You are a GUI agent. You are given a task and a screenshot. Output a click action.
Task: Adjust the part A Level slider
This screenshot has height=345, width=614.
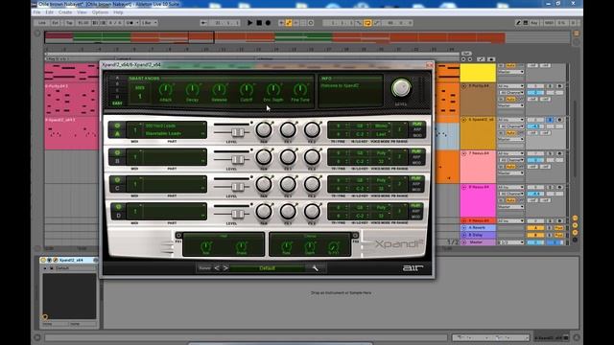tap(237, 132)
